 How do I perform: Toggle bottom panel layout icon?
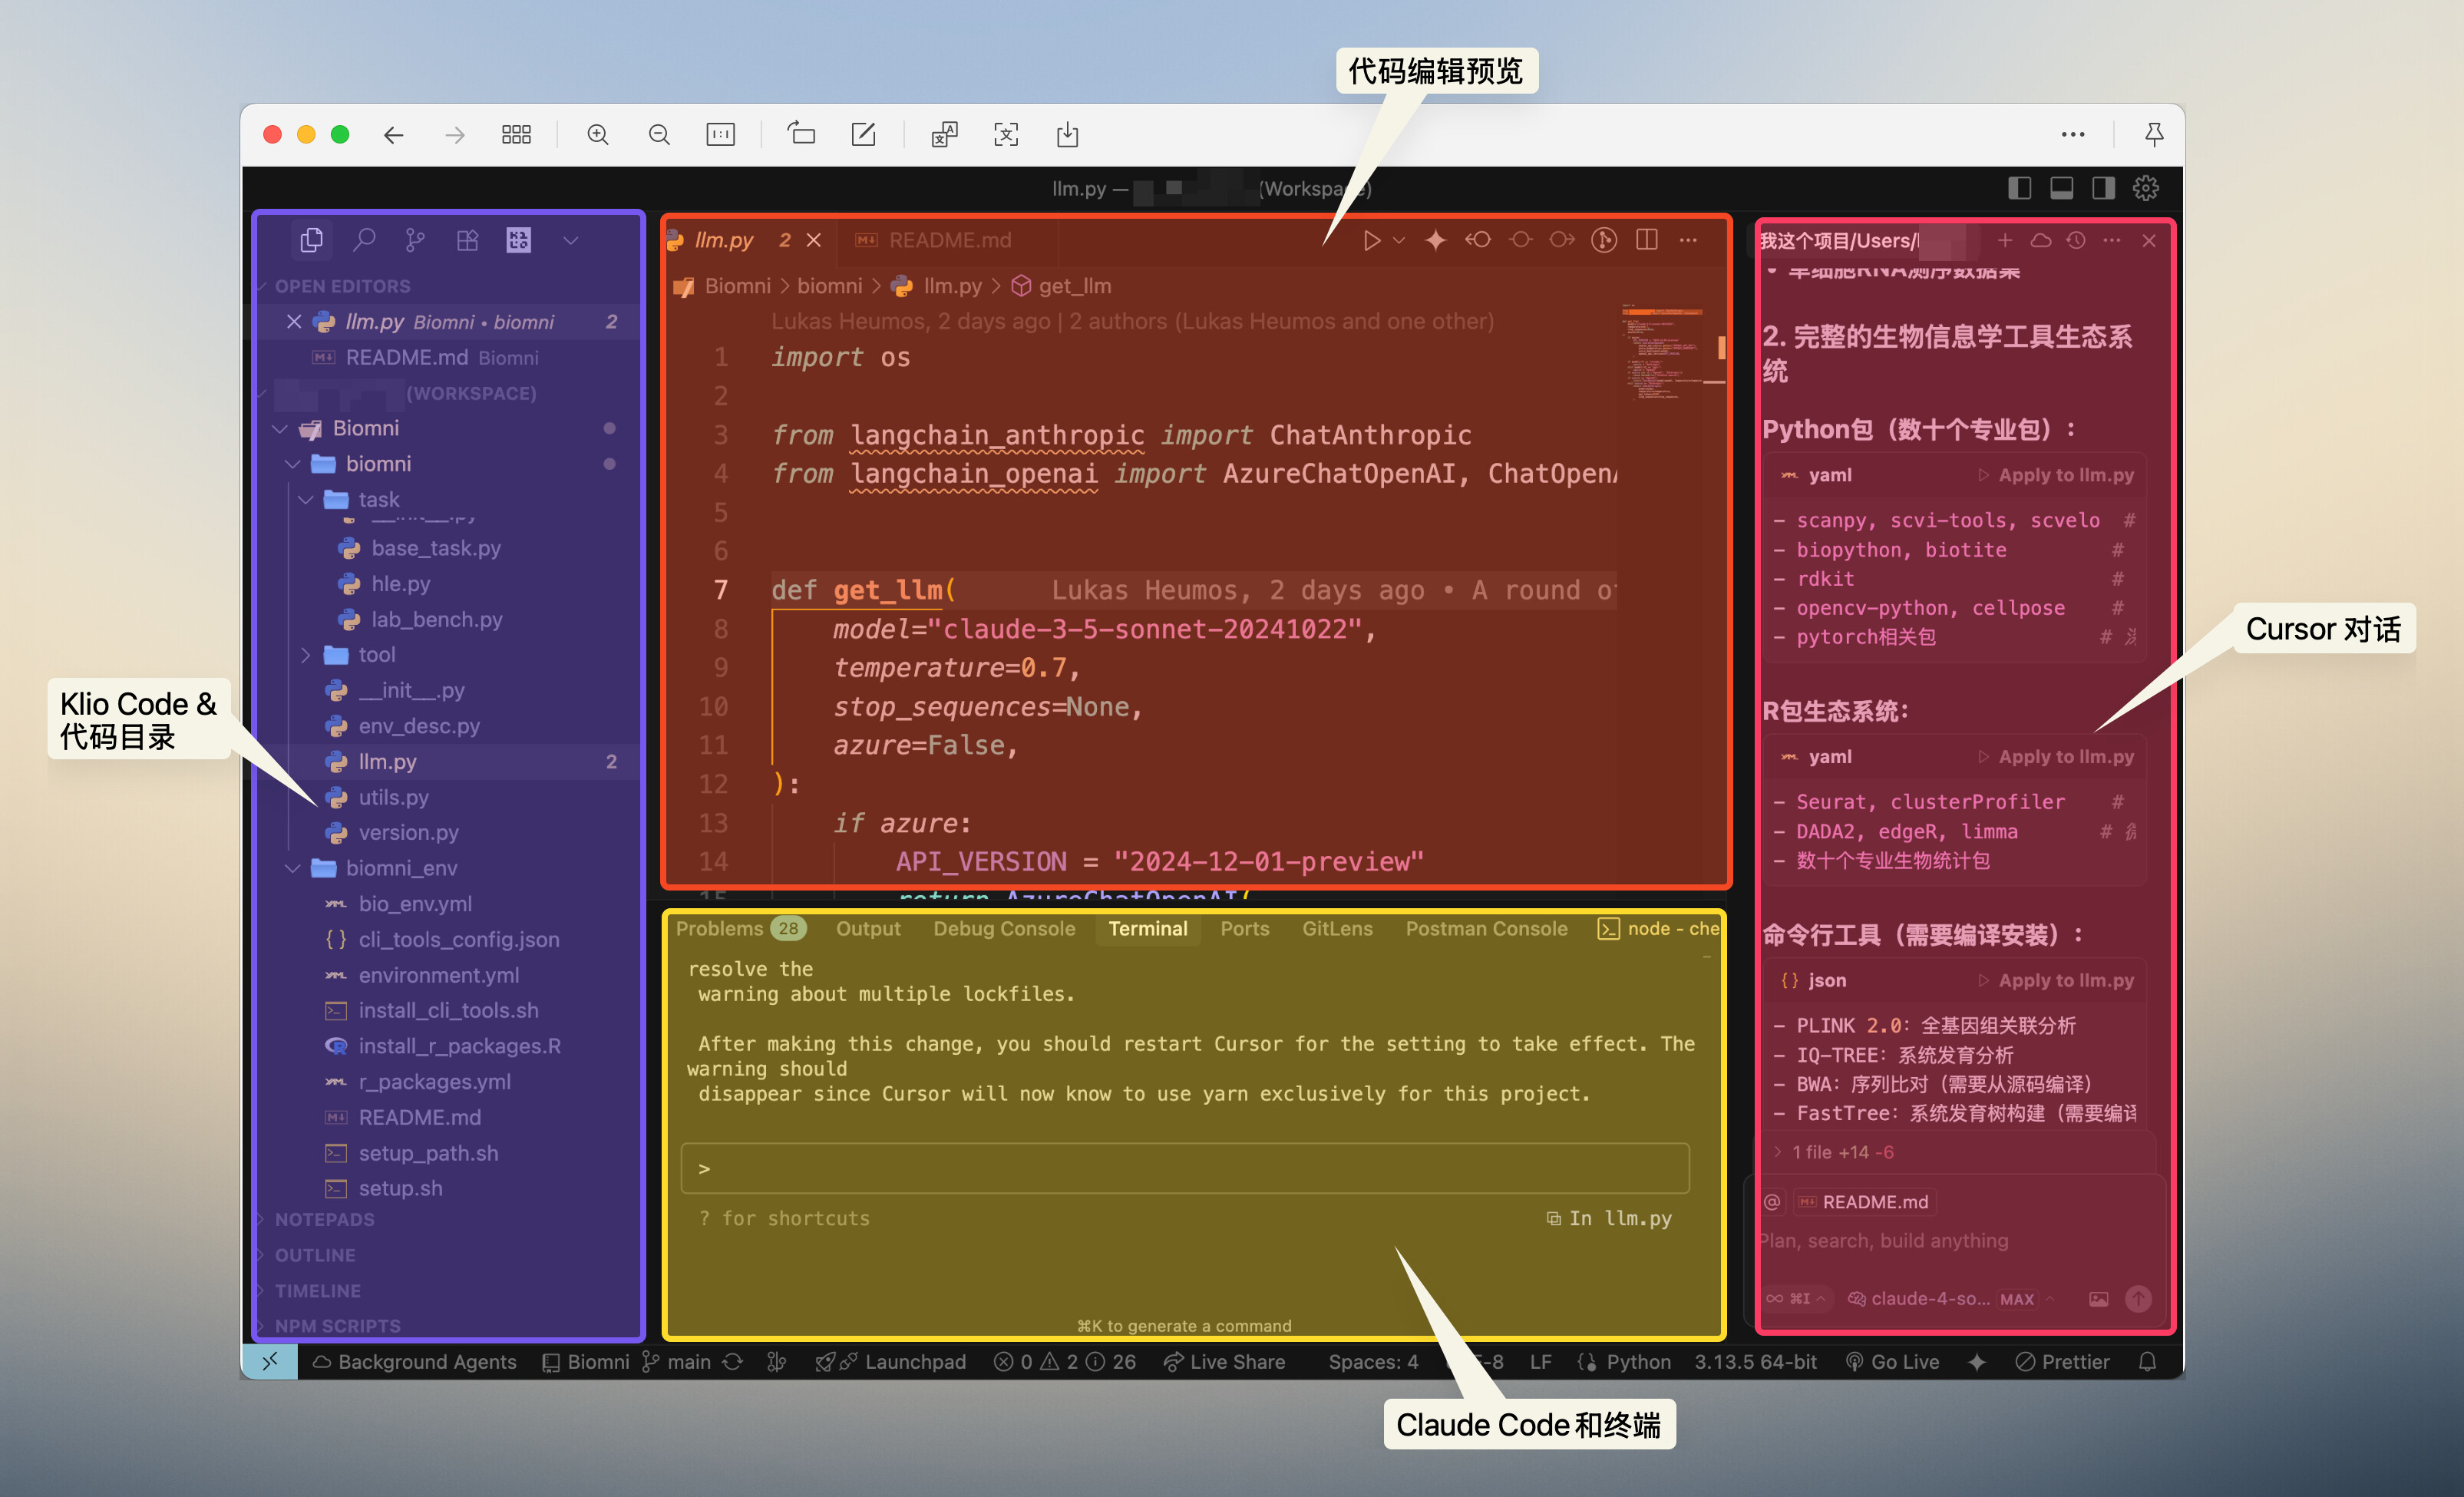click(x=2061, y=188)
